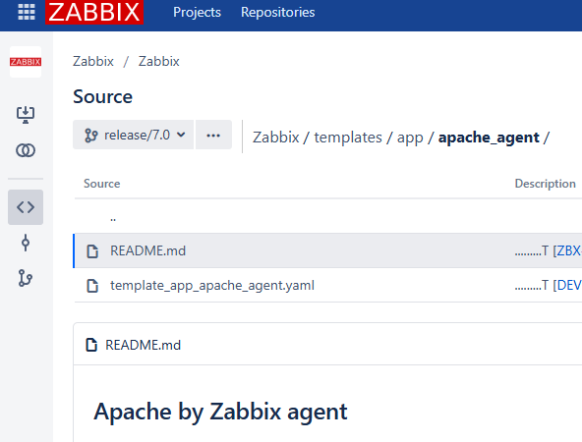Screen dimensions: 582x442
Task: Open the Compare sidebar icon
Action: pyautogui.click(x=26, y=150)
